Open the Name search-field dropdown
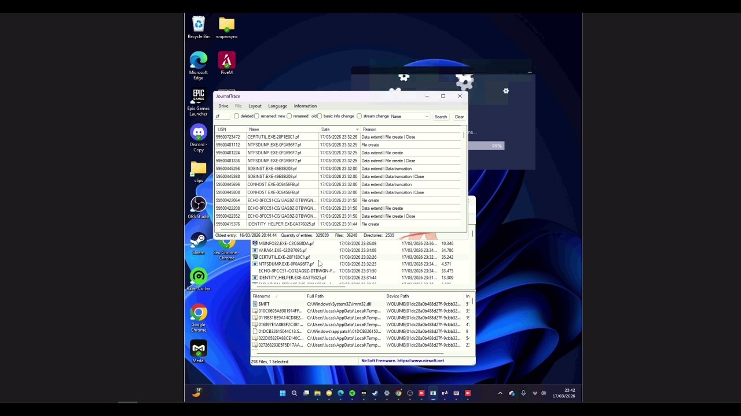This screenshot has width=741, height=416. click(x=410, y=117)
